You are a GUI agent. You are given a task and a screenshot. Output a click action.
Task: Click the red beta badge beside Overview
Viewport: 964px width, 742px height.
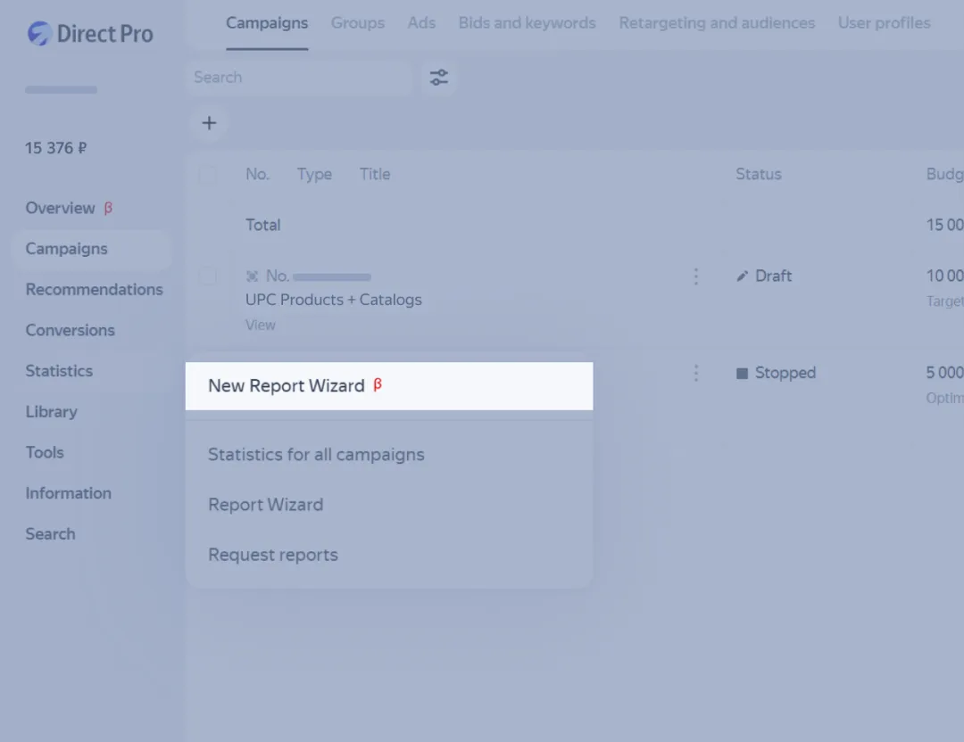coord(108,208)
